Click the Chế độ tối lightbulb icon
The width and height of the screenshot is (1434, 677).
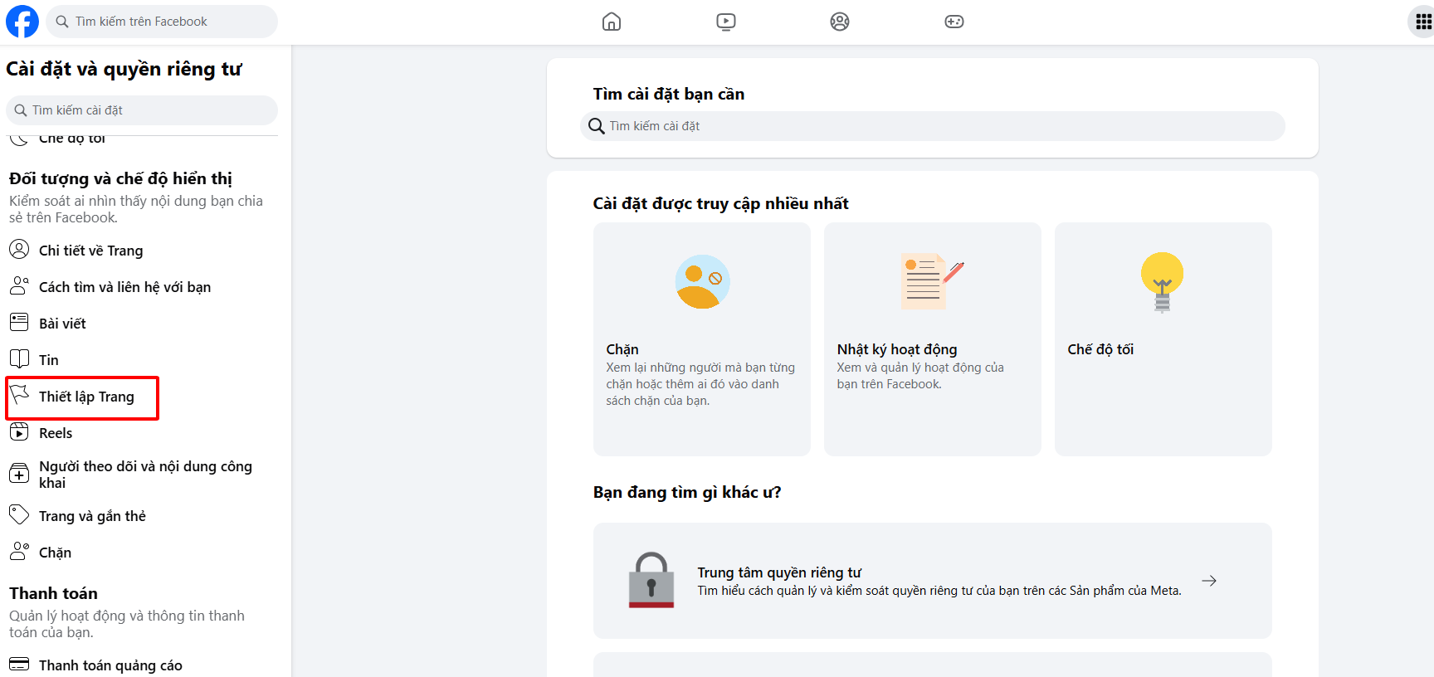click(1162, 282)
